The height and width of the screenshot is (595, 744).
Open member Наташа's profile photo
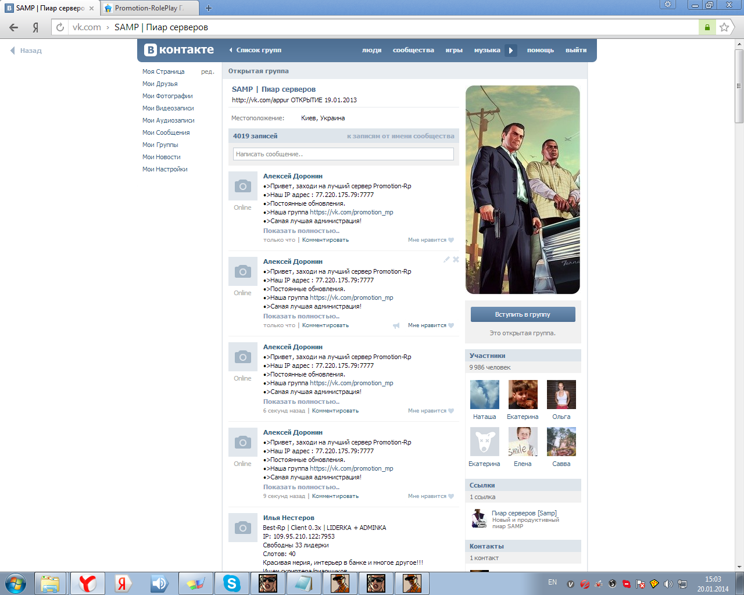(x=485, y=395)
